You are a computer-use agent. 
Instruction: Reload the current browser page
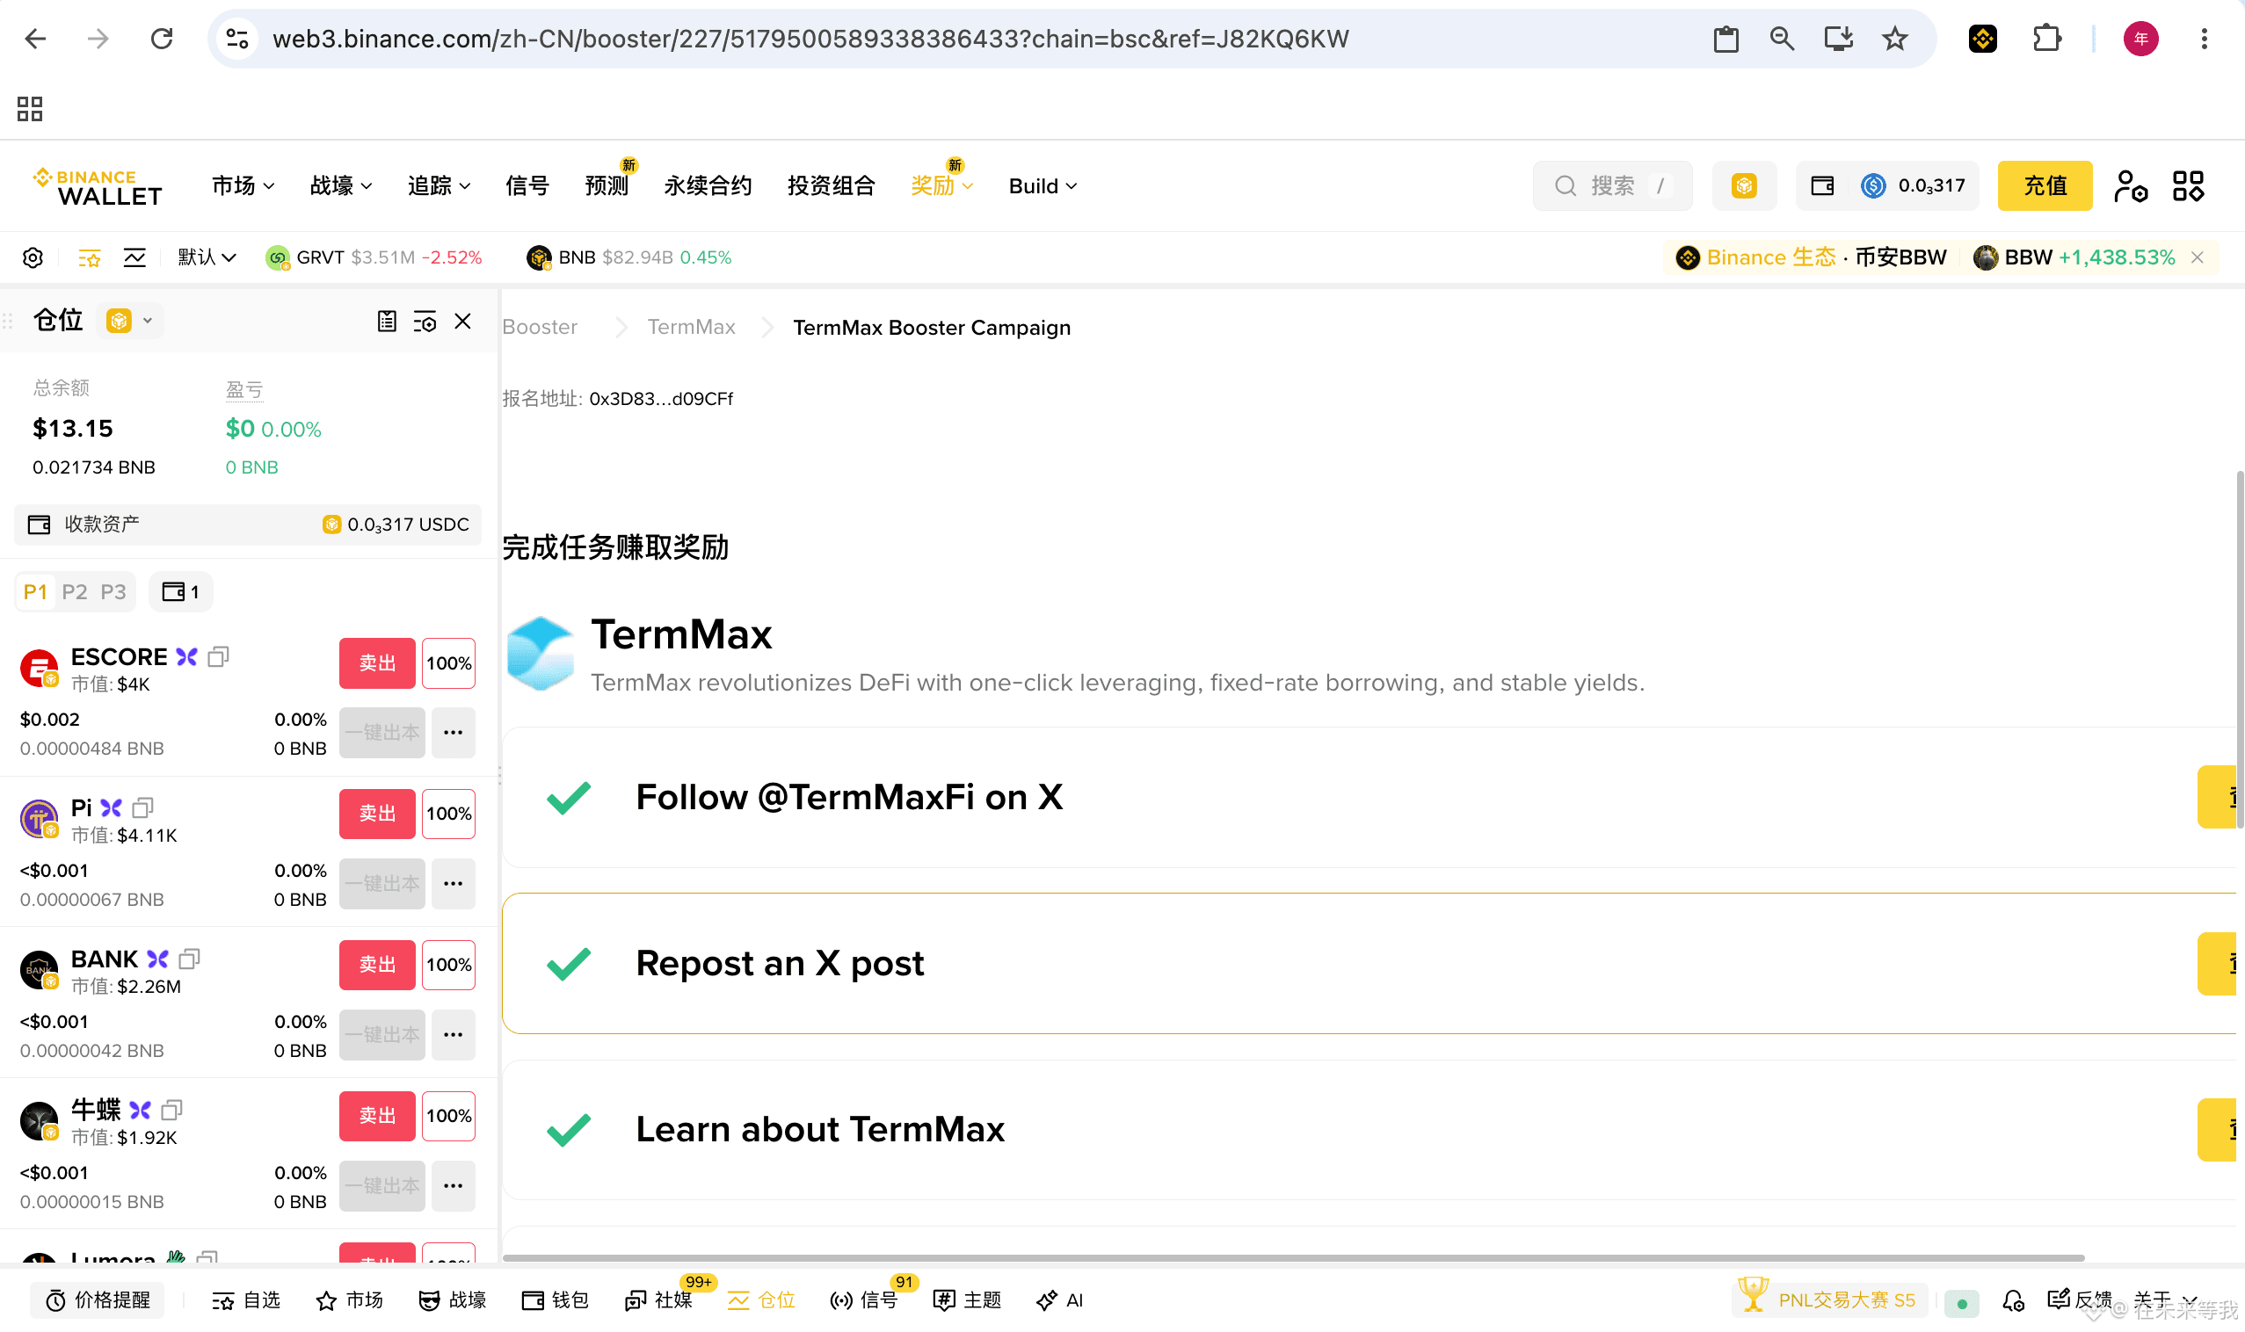[162, 39]
